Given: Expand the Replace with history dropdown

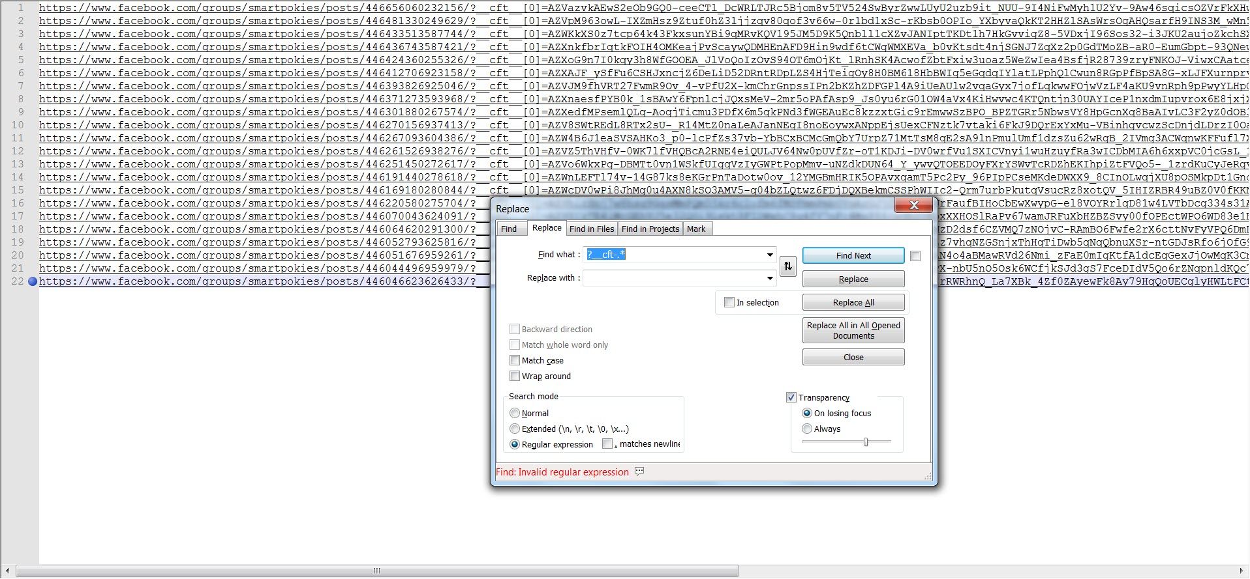Looking at the screenshot, I should click(x=770, y=278).
